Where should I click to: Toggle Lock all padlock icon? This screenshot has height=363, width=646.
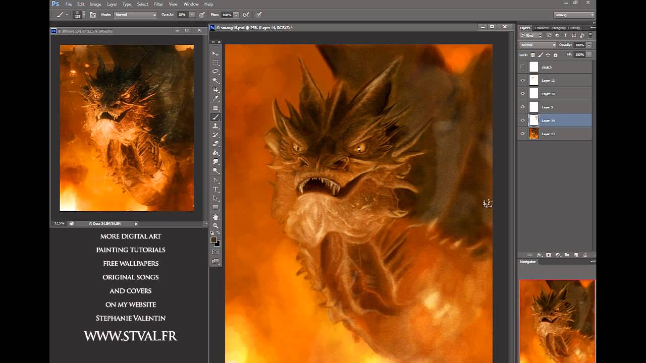pos(555,54)
